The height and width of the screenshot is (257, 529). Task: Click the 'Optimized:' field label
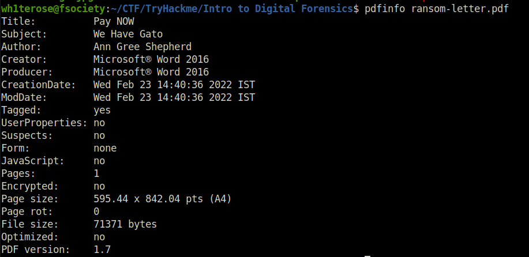[x=30, y=237]
